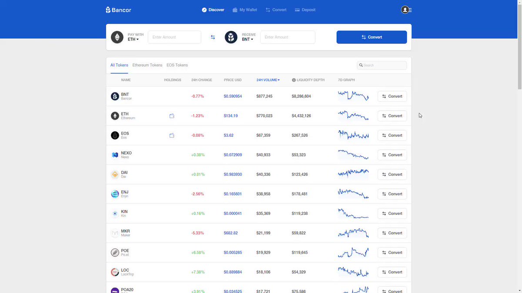The height and width of the screenshot is (293, 522).
Task: Focus the token search box
Action: [x=382, y=65]
